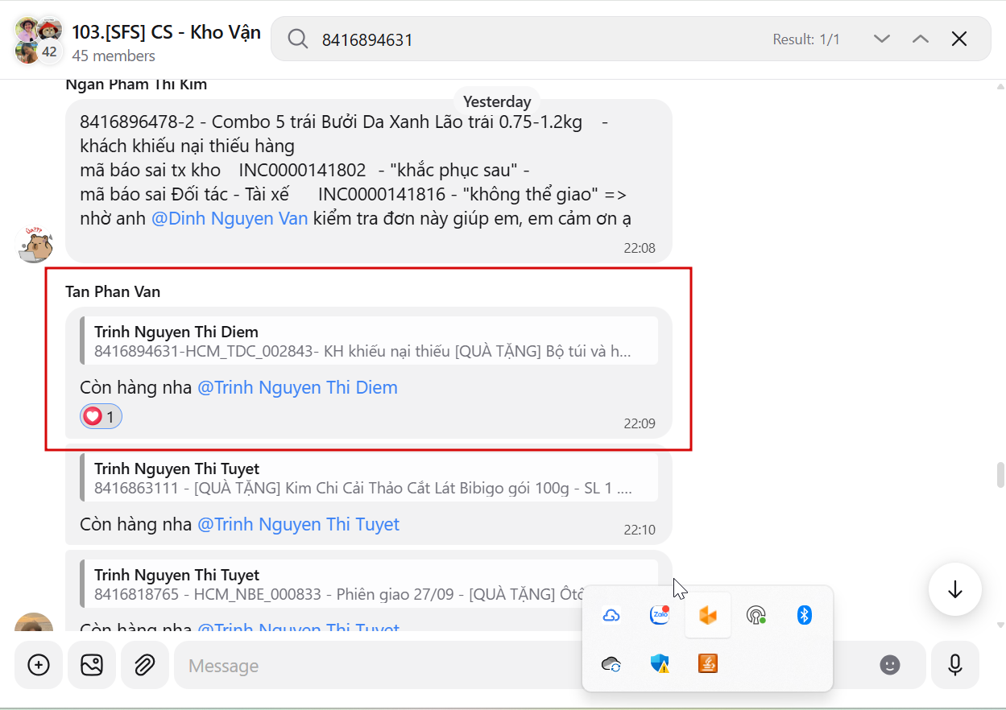The width and height of the screenshot is (1006, 710).
Task: Show the '45 members' list
Action: pos(114,56)
